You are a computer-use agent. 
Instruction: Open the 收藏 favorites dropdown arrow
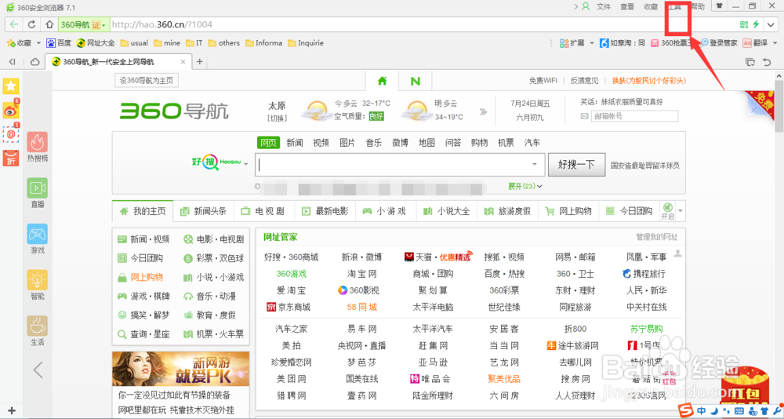(38, 43)
